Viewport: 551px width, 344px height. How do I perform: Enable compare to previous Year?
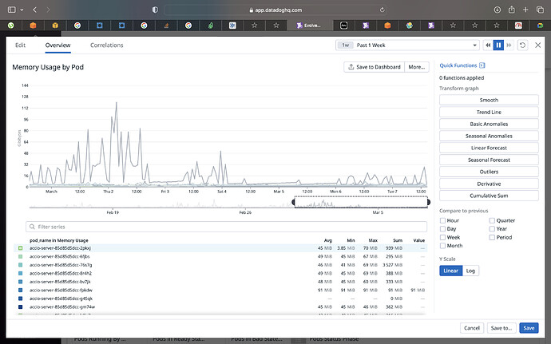[492, 229]
